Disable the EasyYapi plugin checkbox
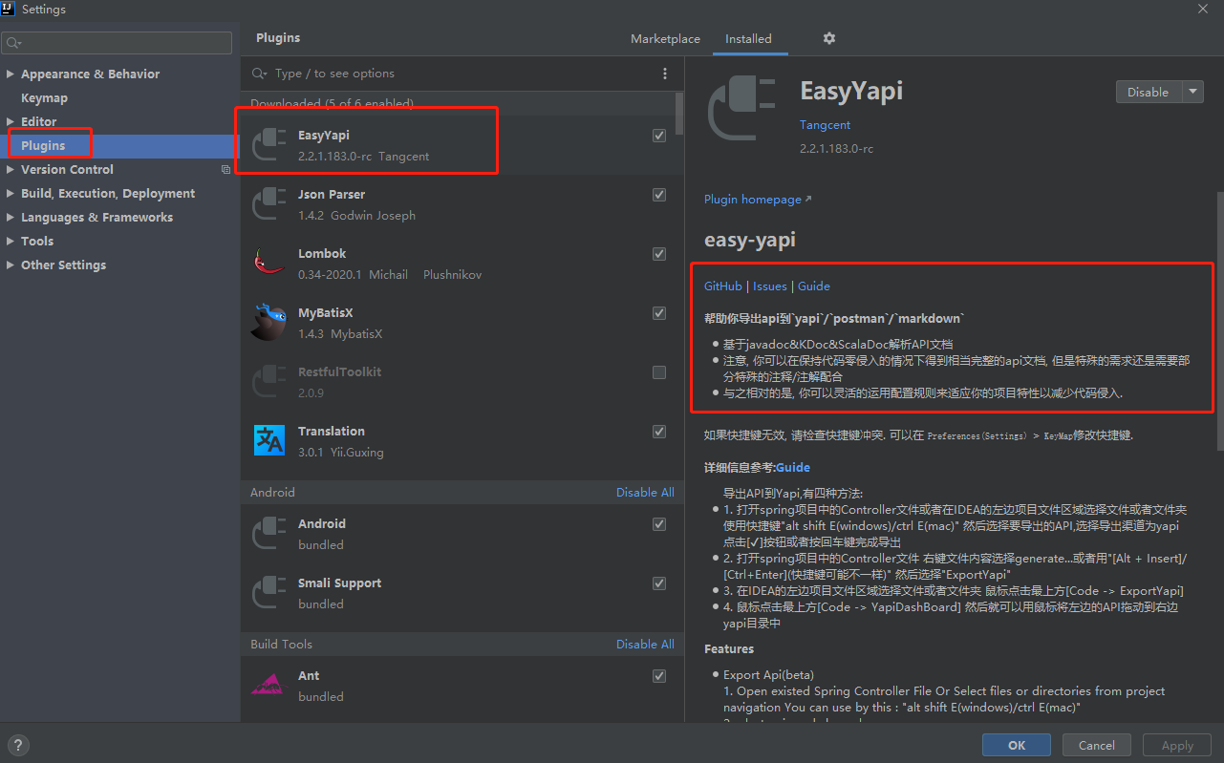1224x763 pixels. 659,136
